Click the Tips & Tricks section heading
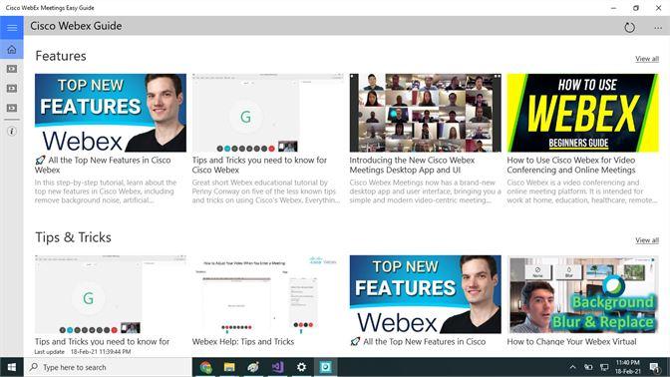 [73, 237]
